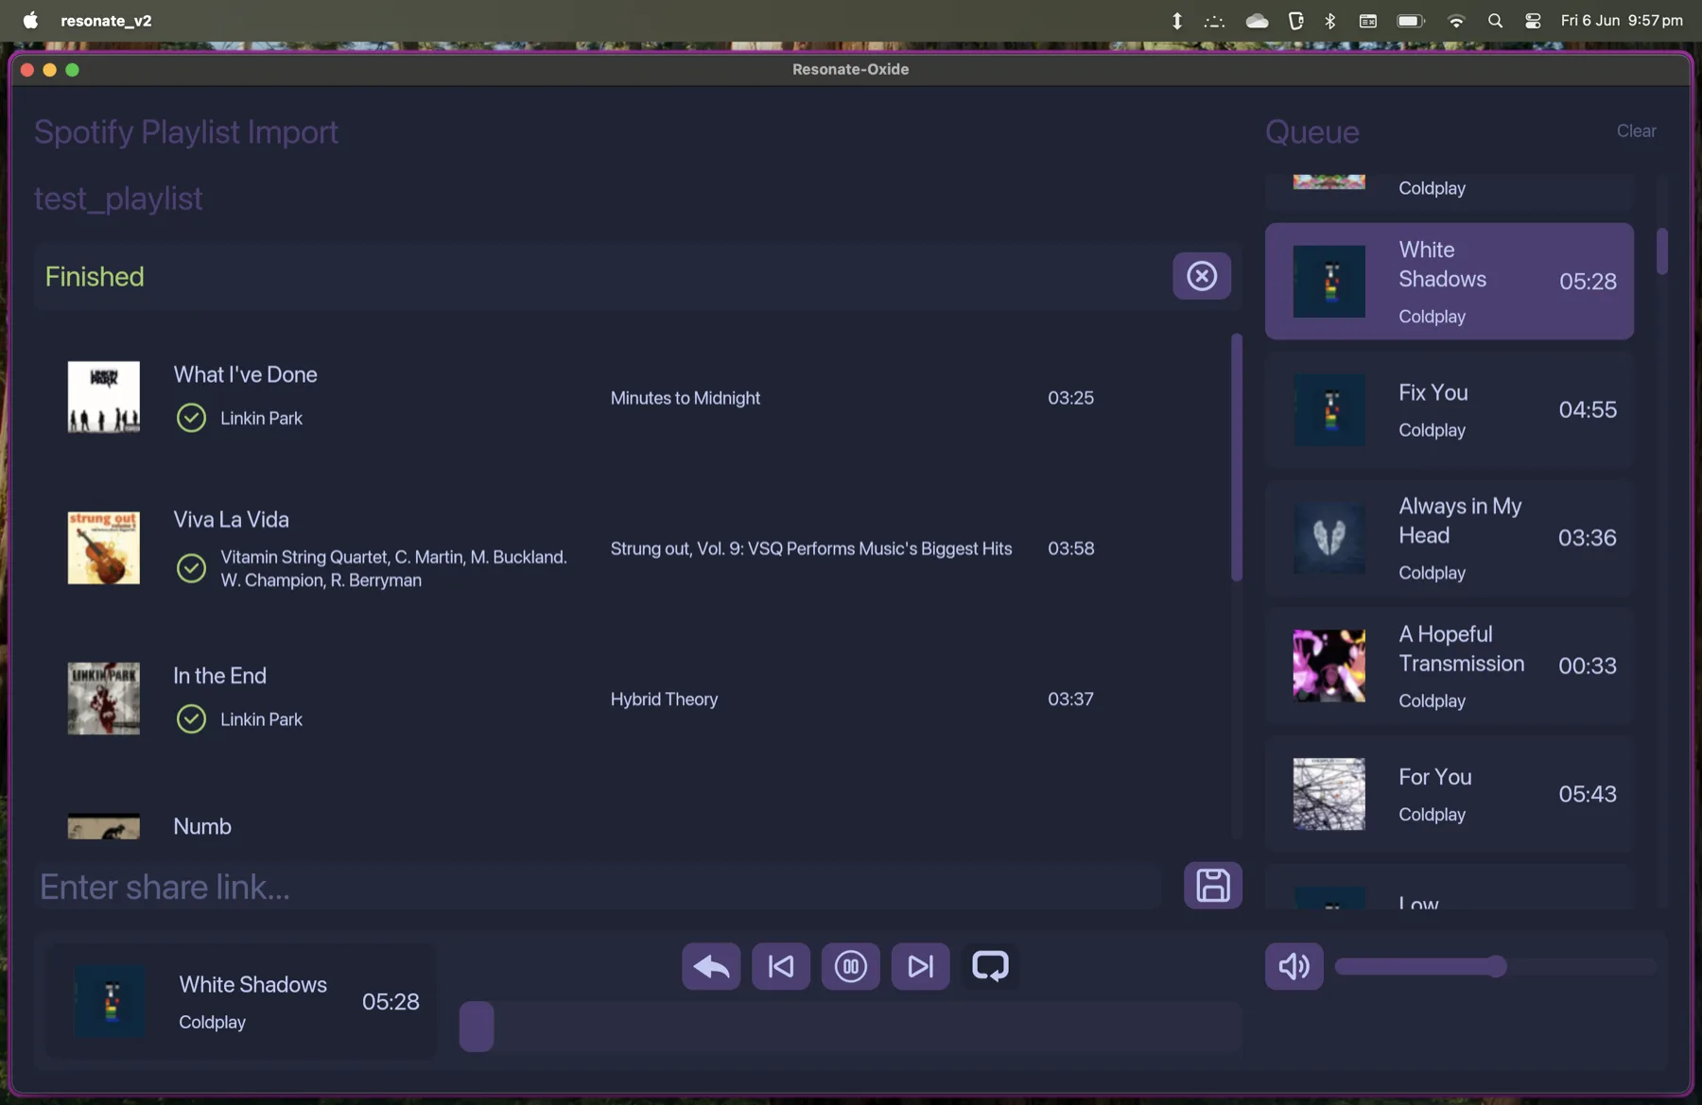Click the cloud icon in menu bar
The image size is (1702, 1105).
tap(1257, 21)
